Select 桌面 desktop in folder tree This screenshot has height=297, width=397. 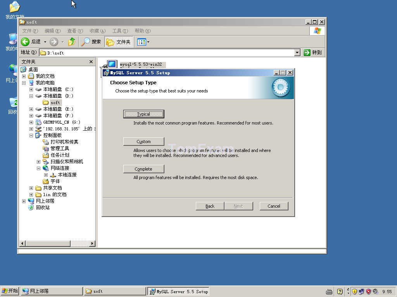(33, 70)
